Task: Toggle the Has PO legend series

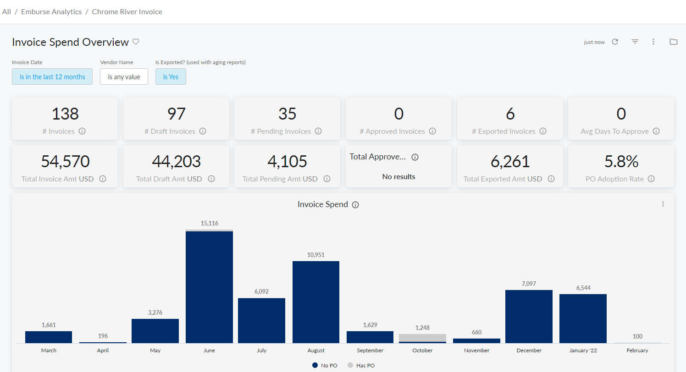Action: [361, 366]
